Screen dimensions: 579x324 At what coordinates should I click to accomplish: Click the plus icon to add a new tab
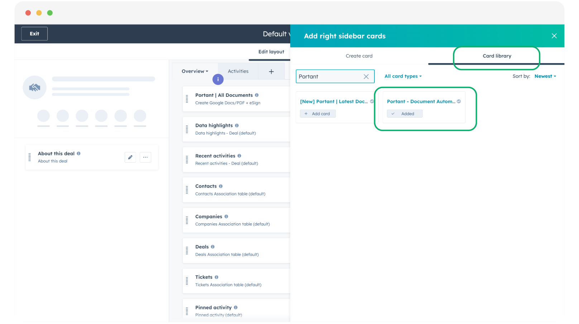[x=271, y=72]
